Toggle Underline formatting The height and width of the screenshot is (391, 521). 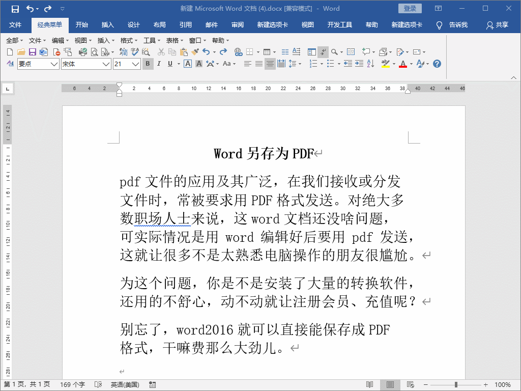click(x=170, y=64)
